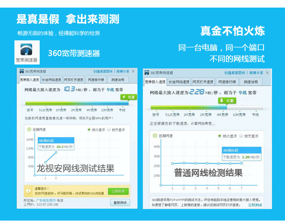The width and height of the screenshot is (285, 222).
Task: Close the right speed tester window
Action: pyautogui.click(x=267, y=73)
